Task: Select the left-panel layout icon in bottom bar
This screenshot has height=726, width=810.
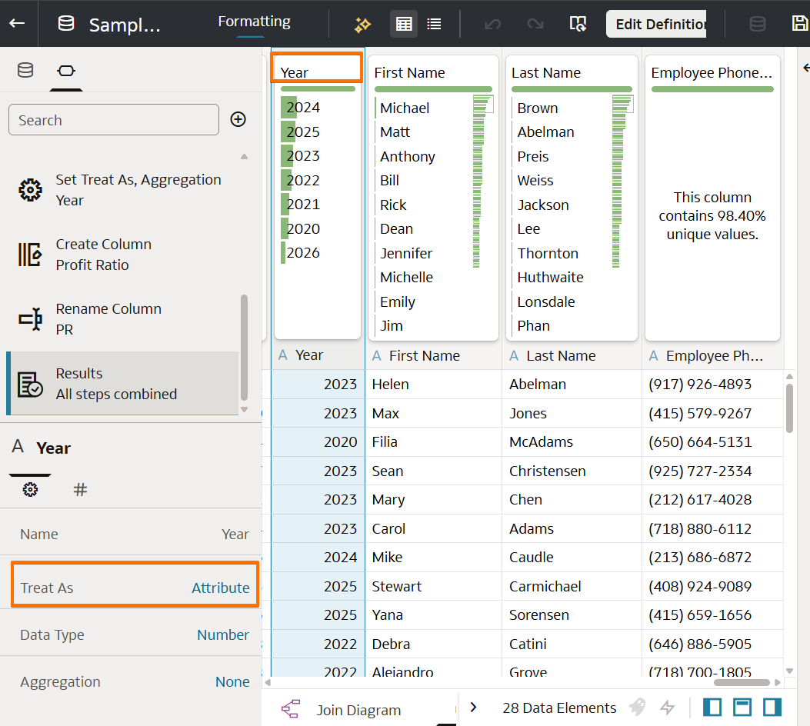Action: pos(712,707)
